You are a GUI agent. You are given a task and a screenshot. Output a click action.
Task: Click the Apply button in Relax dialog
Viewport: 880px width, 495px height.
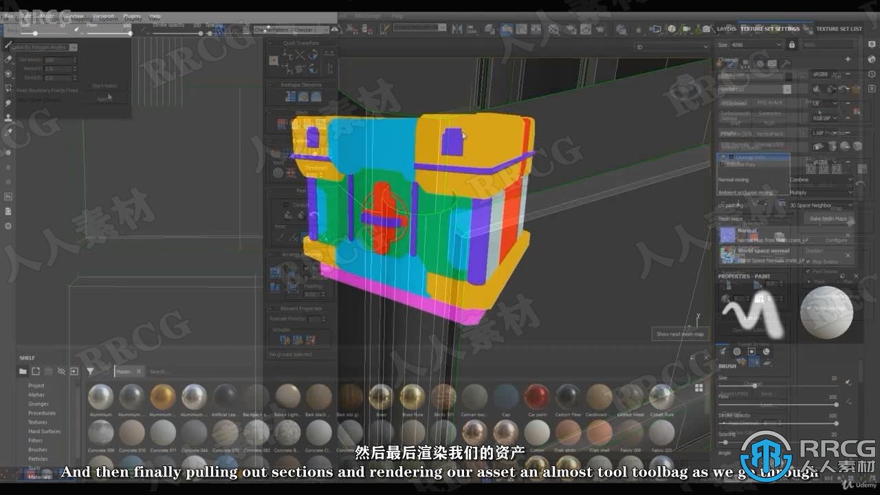(x=104, y=99)
